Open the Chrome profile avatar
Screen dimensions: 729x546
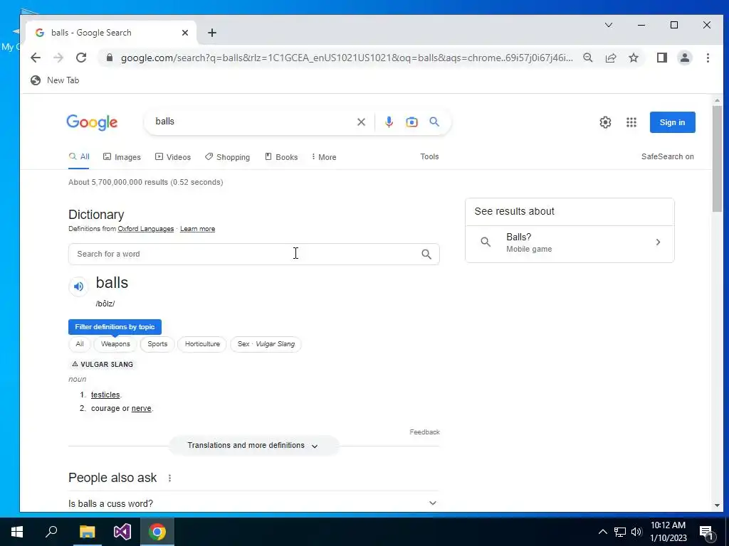[x=684, y=58]
